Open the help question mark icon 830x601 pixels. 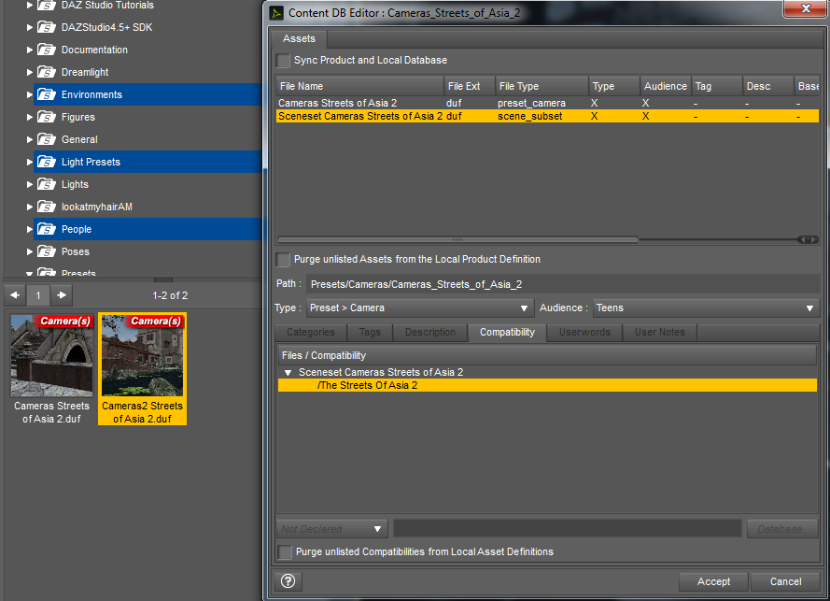[288, 581]
